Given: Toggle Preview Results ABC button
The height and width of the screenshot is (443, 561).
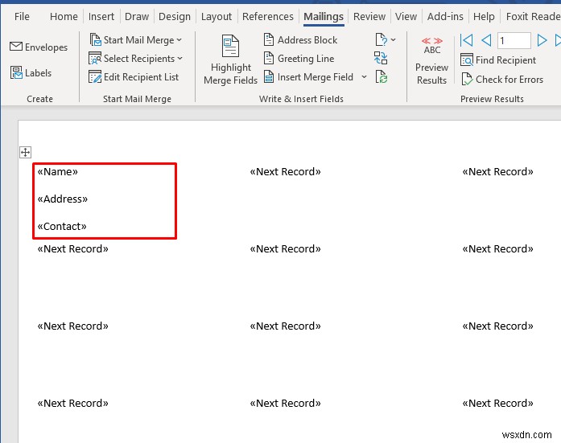Looking at the screenshot, I should point(432,61).
